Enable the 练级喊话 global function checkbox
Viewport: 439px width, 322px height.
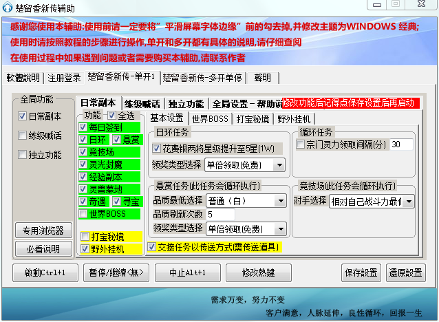click(23, 136)
